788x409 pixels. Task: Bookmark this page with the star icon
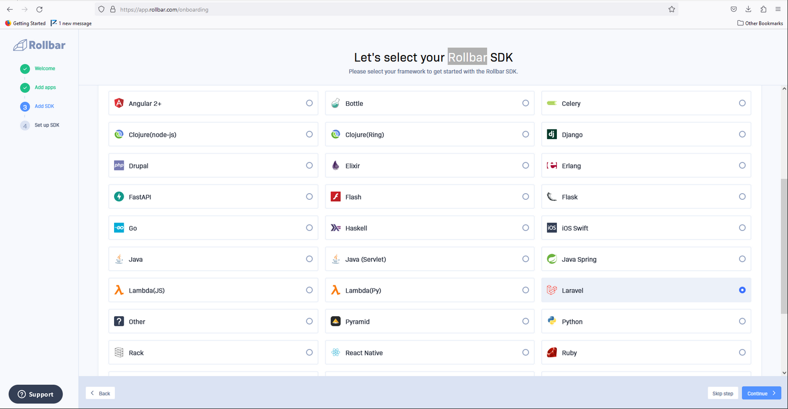[x=671, y=9]
